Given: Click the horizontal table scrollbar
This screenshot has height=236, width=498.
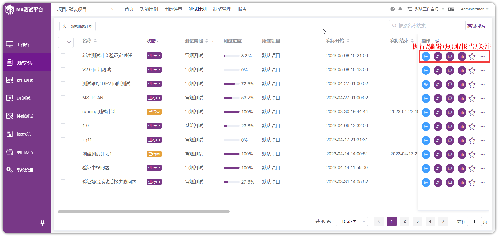Looking at the screenshot, I should [144, 212].
